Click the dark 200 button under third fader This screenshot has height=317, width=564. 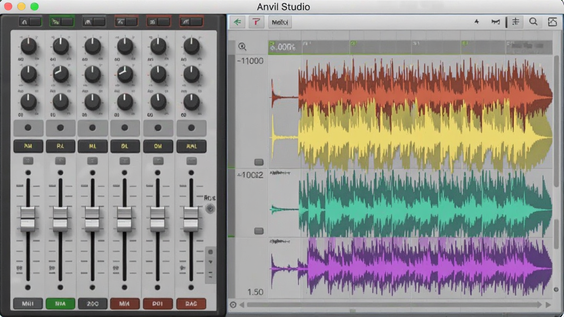(93, 304)
